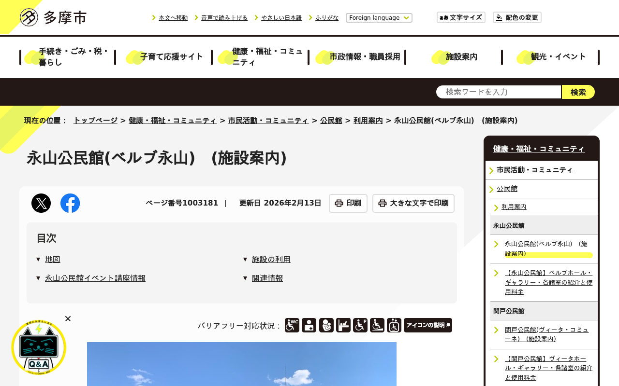Open 手続き・ごみ・税・暮らし menu
Screen dimensions: 619x386
(x=68, y=57)
